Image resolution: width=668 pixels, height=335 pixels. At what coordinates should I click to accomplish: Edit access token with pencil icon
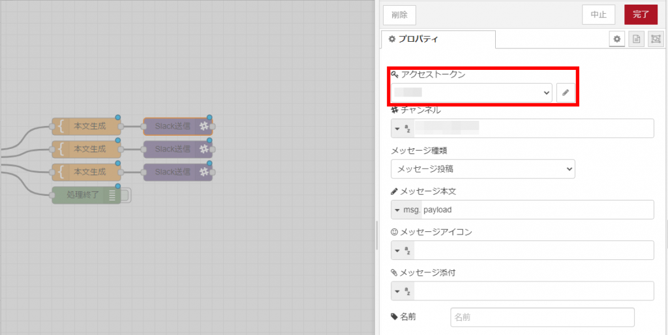(x=566, y=93)
